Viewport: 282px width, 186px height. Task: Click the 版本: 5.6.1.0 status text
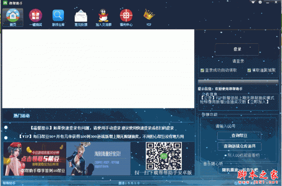[x=129, y=183]
